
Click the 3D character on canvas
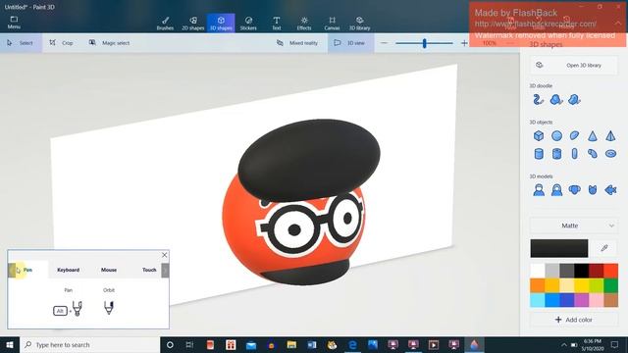[x=300, y=202]
